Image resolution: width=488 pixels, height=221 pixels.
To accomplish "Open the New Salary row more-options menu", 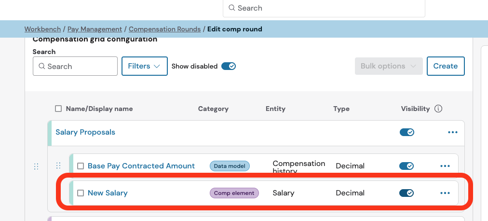I will pyautogui.click(x=445, y=193).
